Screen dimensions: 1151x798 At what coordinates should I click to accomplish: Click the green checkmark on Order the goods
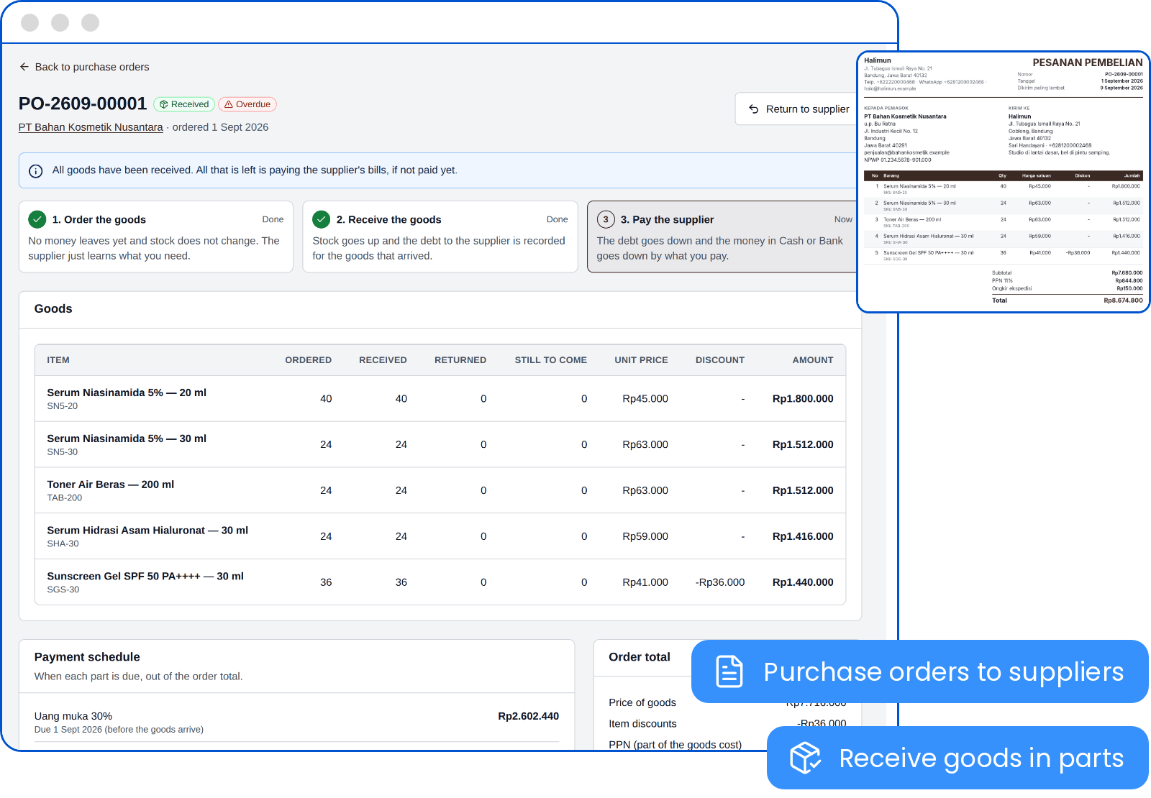point(37,219)
